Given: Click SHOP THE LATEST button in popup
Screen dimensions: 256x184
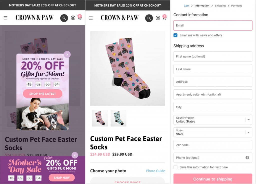Looking at the screenshot, I should tap(42, 94).
